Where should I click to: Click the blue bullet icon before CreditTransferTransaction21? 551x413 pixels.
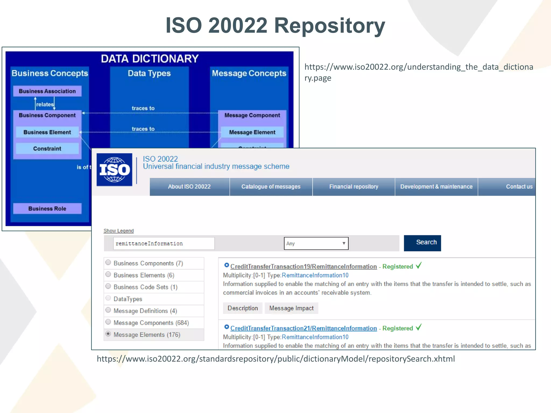point(227,327)
